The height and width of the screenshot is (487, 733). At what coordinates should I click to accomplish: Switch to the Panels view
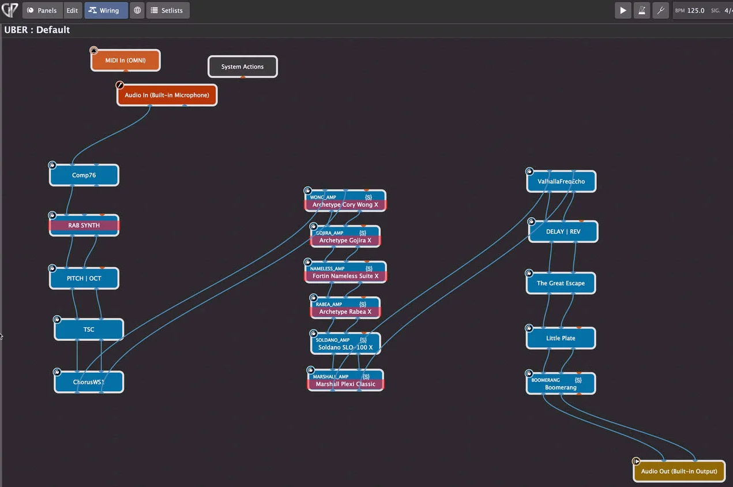point(42,10)
